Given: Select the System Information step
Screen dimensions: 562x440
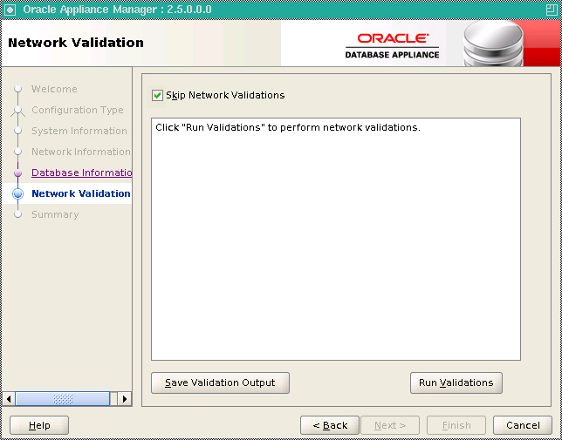Looking at the screenshot, I should pyautogui.click(x=79, y=131).
